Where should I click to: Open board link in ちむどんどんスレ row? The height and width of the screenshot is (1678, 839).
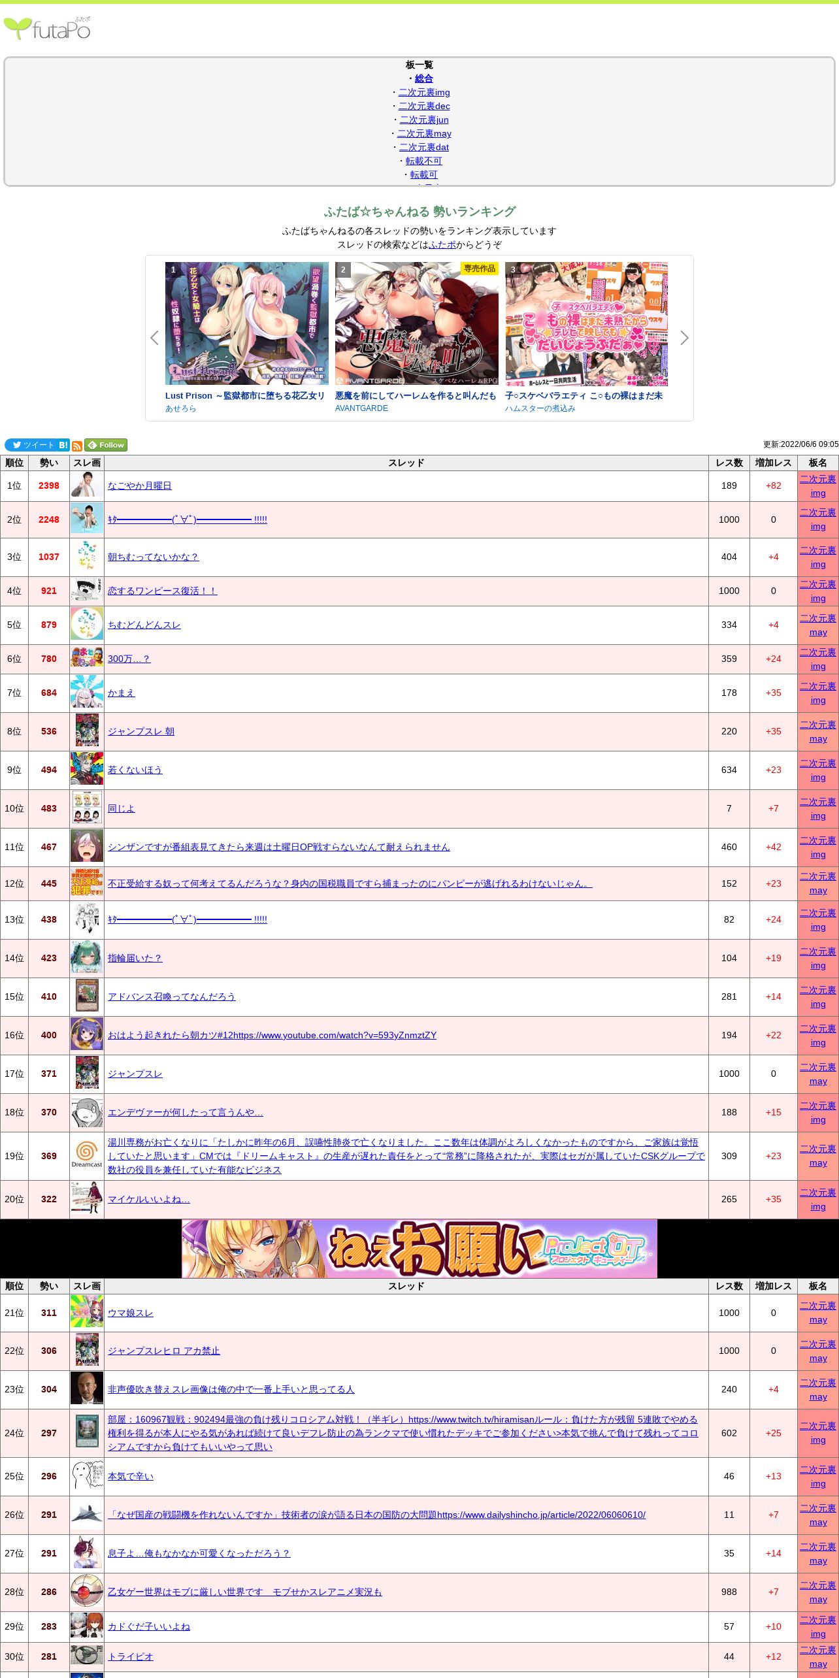818,625
